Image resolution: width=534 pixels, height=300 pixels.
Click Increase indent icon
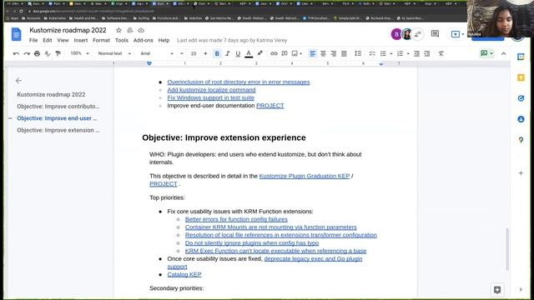(x=427, y=53)
